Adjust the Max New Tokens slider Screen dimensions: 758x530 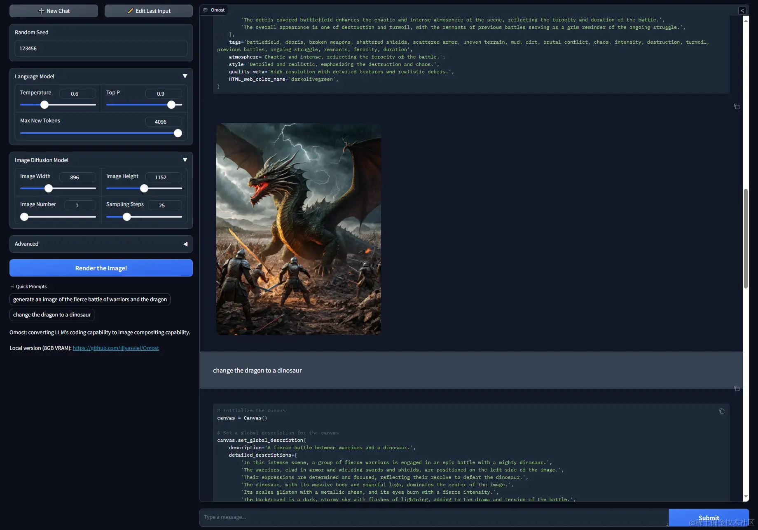point(178,133)
